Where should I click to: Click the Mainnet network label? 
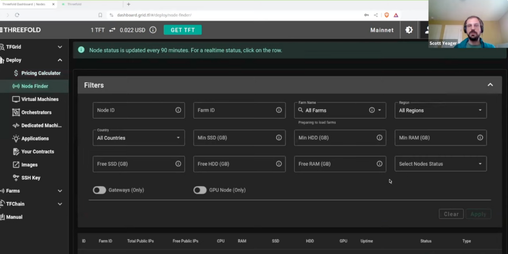point(382,30)
